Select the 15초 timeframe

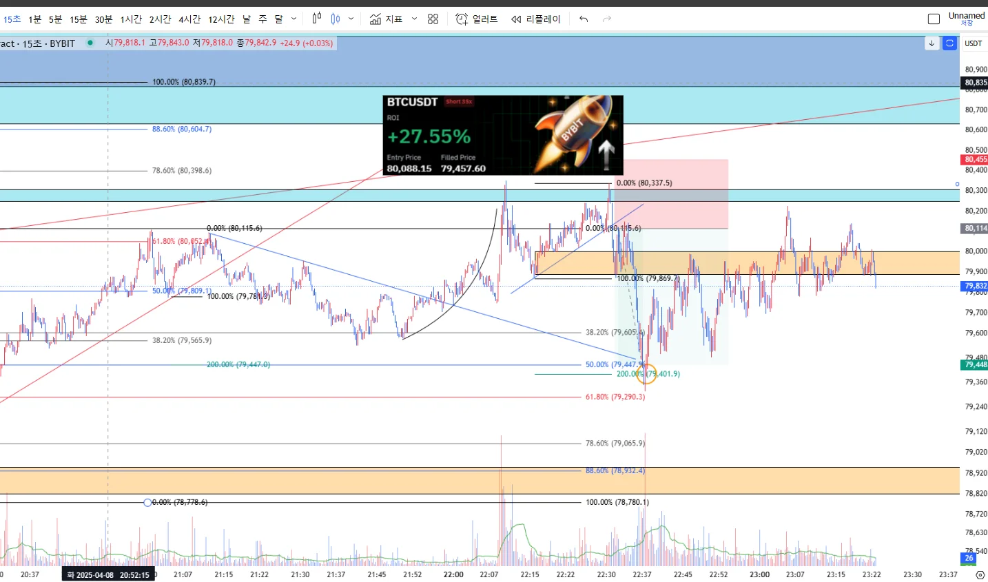12,19
